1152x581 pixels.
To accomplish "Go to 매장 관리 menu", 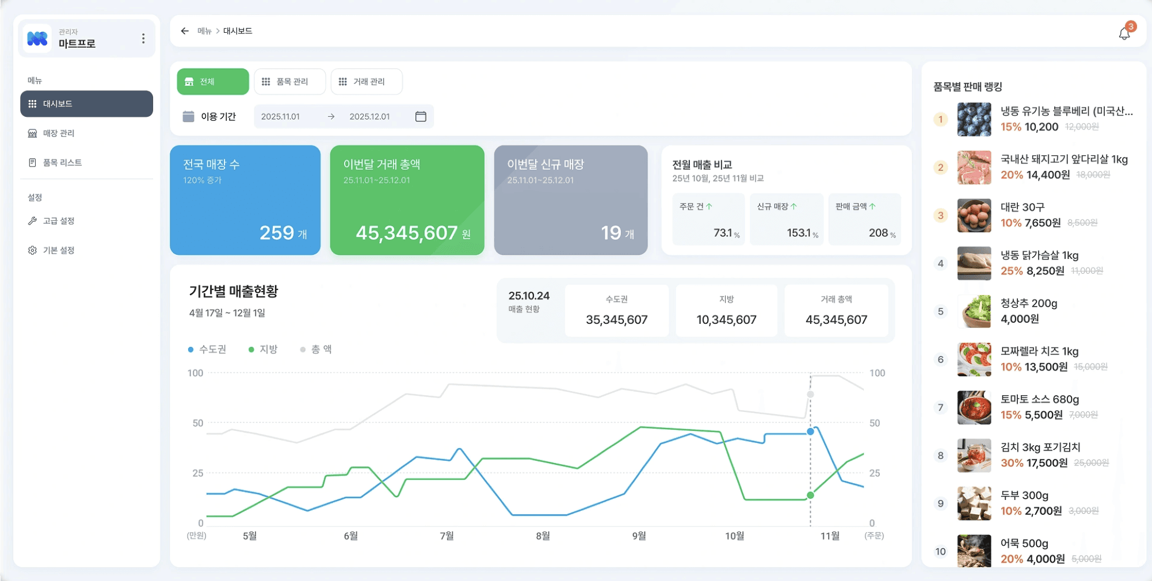I will 86,133.
